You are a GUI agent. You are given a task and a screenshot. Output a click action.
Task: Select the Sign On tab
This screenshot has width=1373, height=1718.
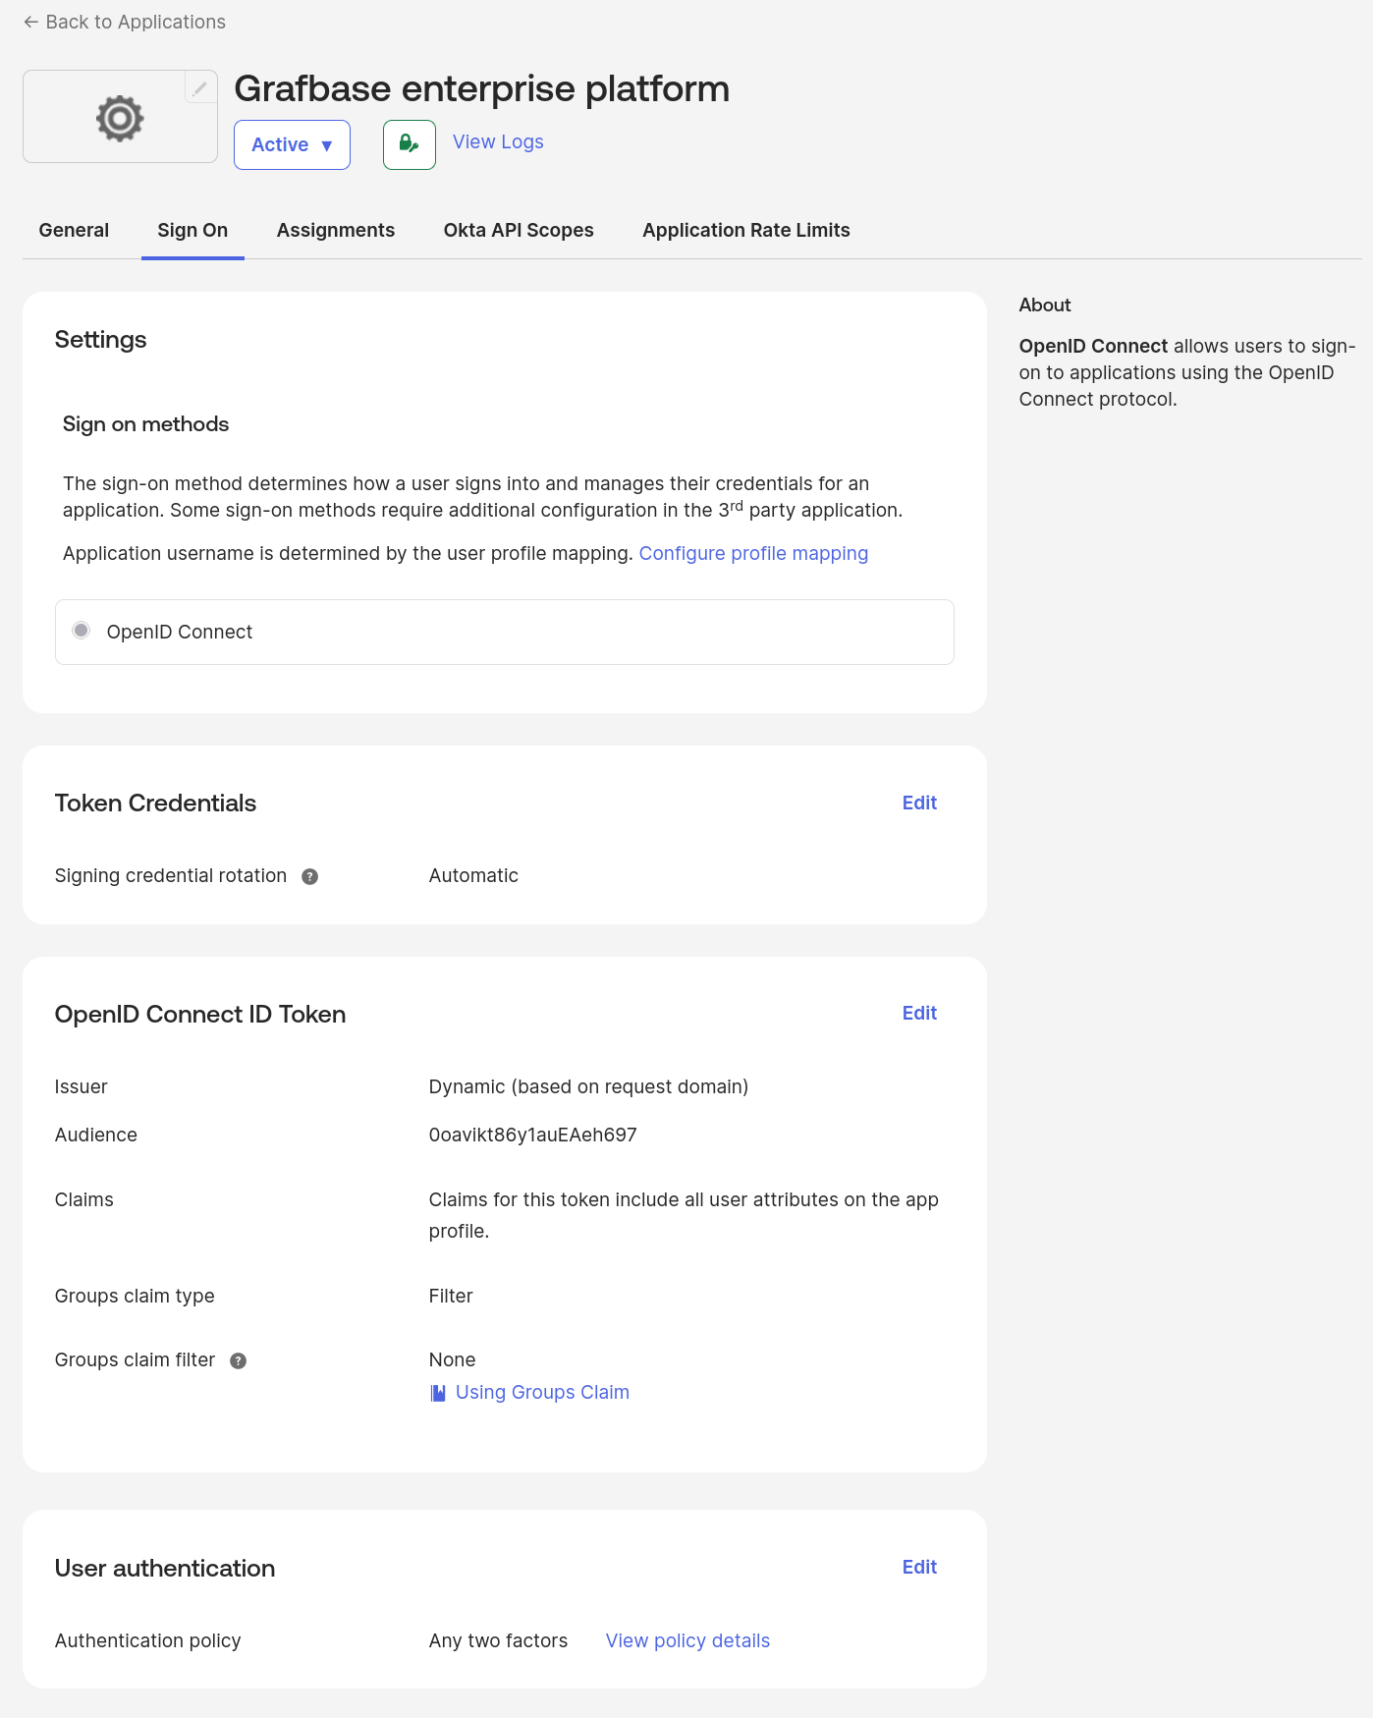pos(192,230)
